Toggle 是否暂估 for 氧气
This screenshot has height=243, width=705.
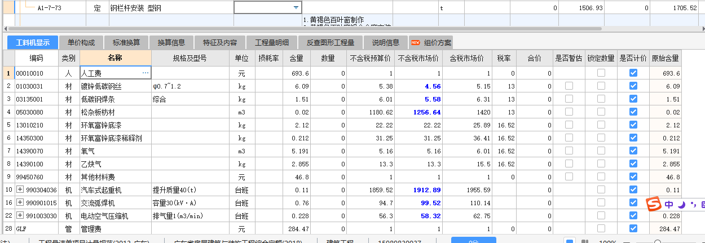[569, 151]
